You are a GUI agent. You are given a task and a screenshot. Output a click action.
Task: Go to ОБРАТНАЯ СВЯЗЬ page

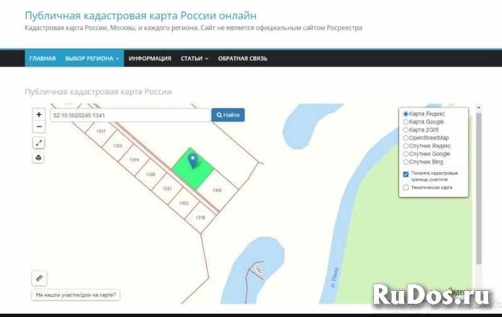pos(242,58)
